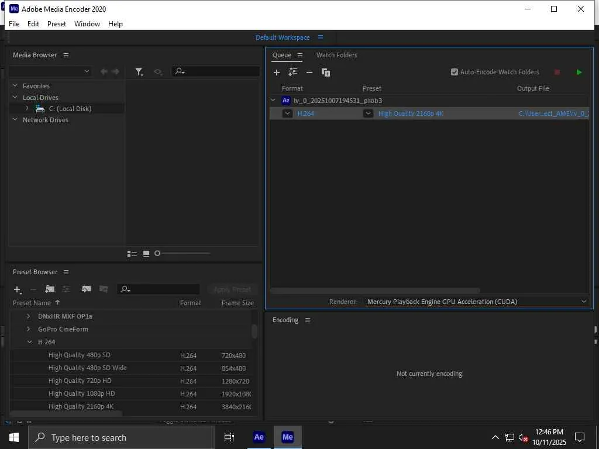Screen dimensions: 599x449
Task: Open the Help menu
Action: coord(115,23)
